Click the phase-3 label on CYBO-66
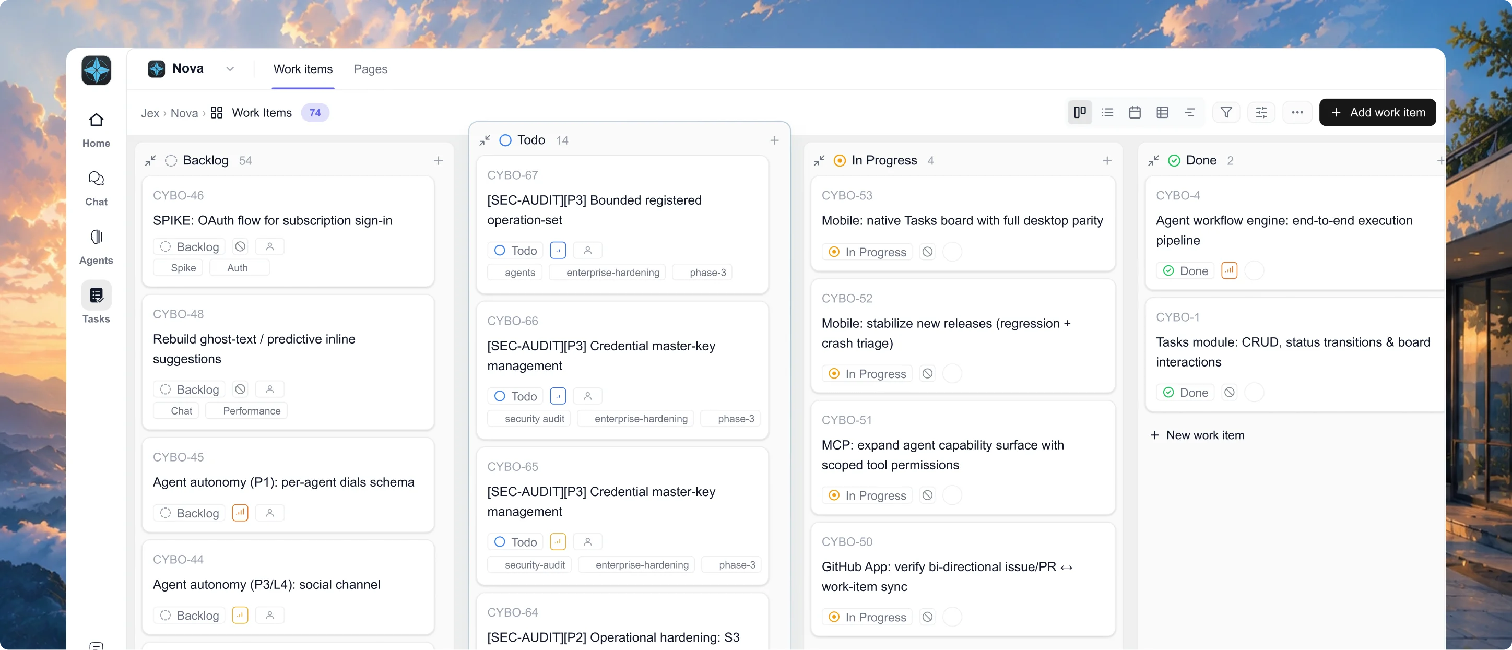This screenshot has width=1512, height=650. (731, 418)
